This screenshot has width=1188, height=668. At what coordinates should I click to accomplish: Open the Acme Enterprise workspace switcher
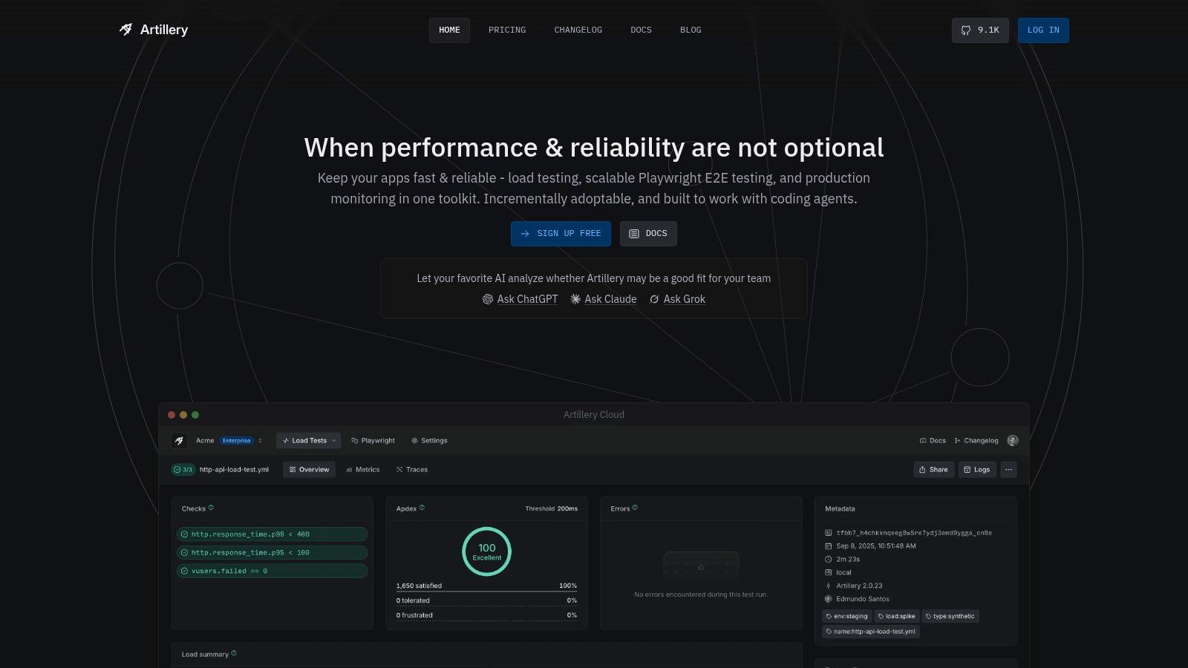pyautogui.click(x=229, y=441)
